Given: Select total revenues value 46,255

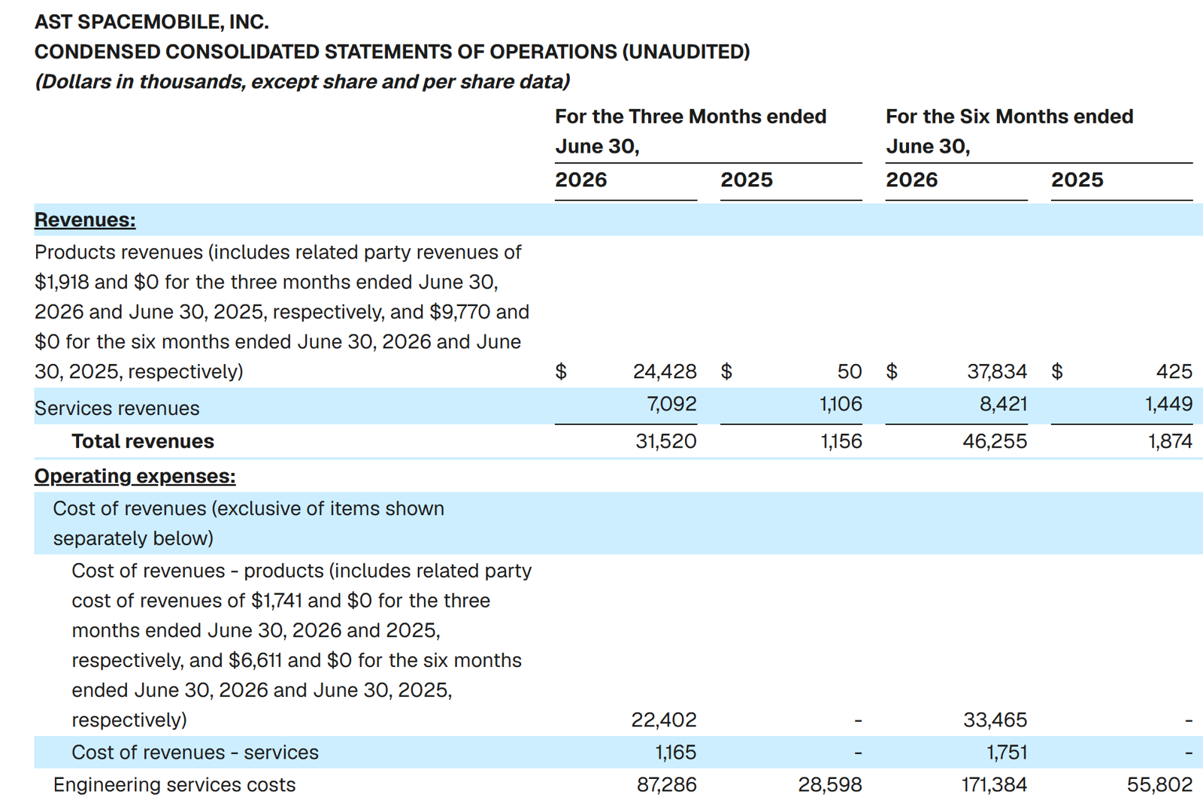Looking at the screenshot, I should [x=995, y=441].
